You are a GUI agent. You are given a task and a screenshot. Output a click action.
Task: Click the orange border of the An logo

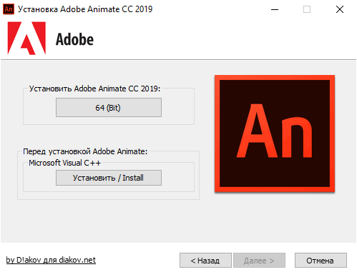point(275,78)
